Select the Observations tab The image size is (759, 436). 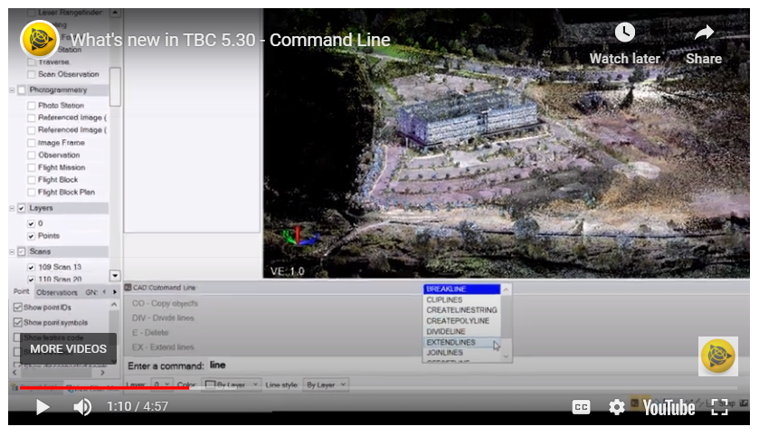[x=57, y=292]
